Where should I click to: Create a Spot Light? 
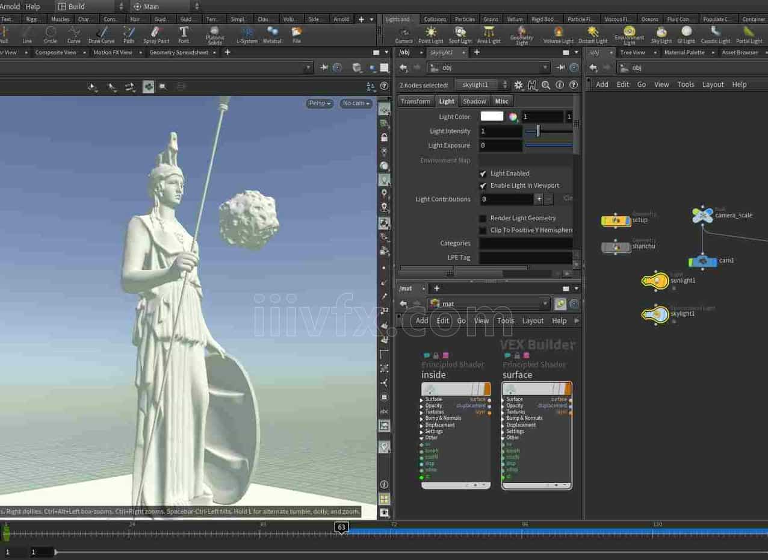click(x=460, y=35)
